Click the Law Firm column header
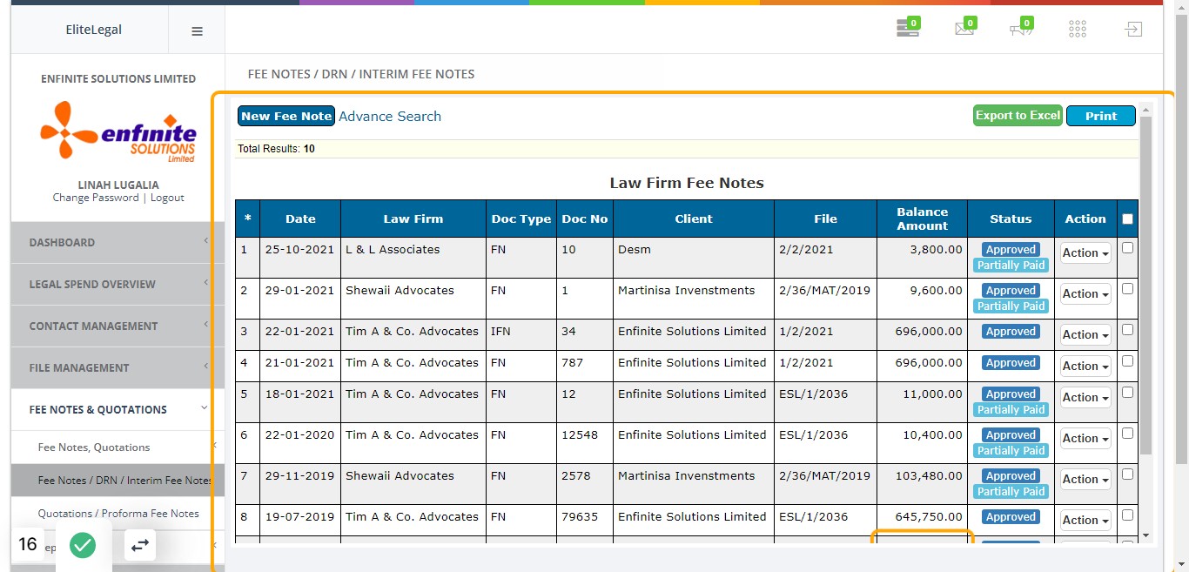Viewport: 1189px width, 572px height. click(x=413, y=219)
